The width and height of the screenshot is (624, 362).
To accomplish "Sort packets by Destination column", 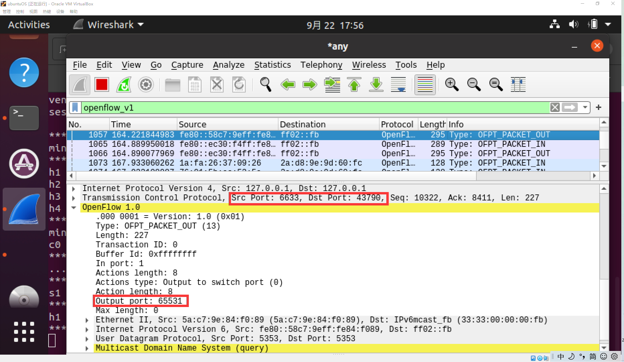I will 329,124.
